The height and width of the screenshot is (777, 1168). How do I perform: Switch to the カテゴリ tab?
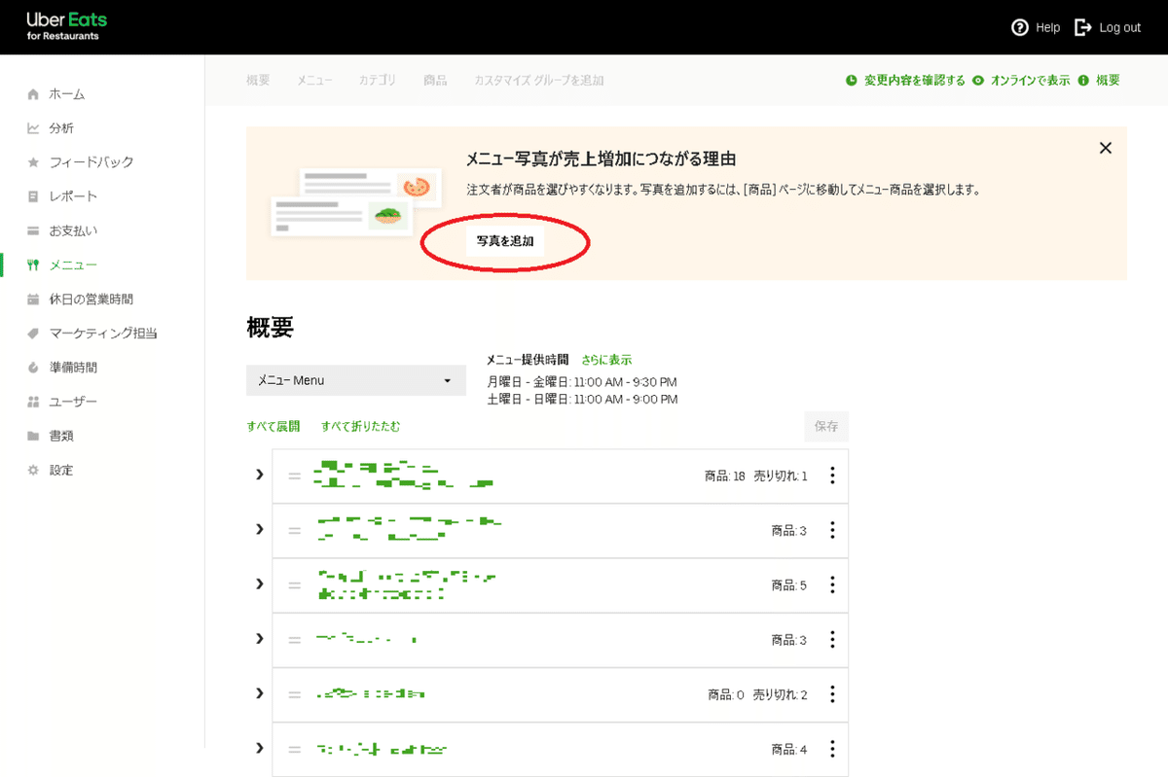click(x=378, y=80)
